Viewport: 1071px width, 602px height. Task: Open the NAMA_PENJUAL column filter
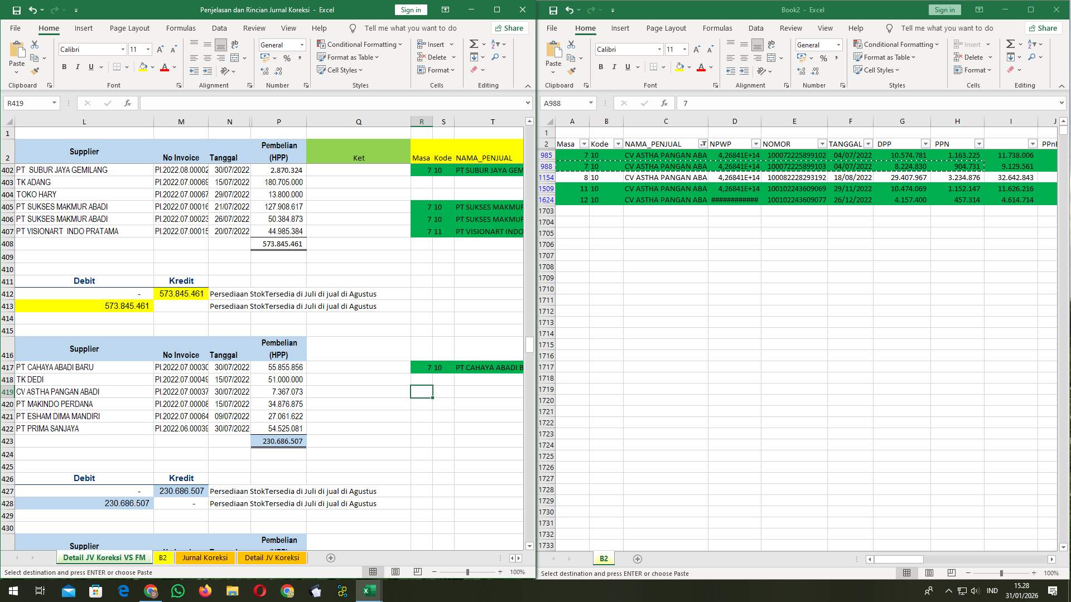pyautogui.click(x=704, y=144)
